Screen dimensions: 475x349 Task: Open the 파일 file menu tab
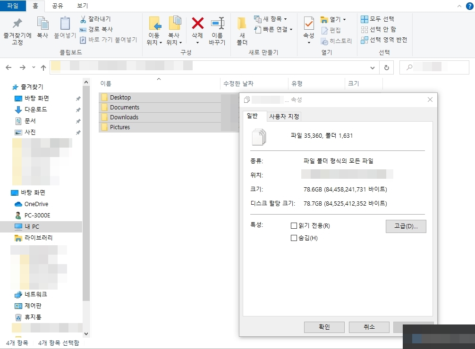(13, 6)
